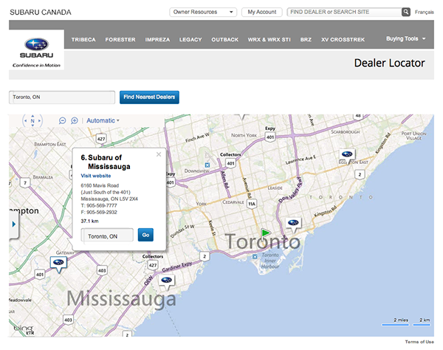Pan the map west with compass arrow
The image size is (443, 350).
pos(25,120)
